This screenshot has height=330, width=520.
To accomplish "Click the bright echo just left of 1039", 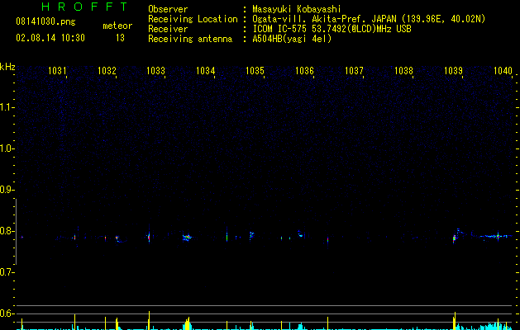I will point(455,238).
